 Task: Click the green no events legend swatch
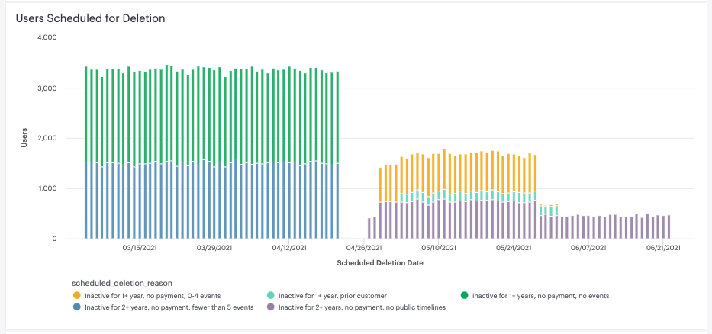point(464,295)
